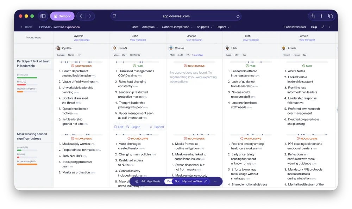Reload the page with refresh icon

pos(238,16)
